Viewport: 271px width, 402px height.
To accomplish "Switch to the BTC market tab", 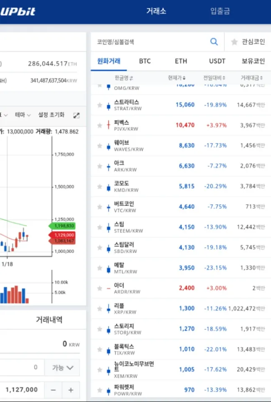I will coord(145,61).
